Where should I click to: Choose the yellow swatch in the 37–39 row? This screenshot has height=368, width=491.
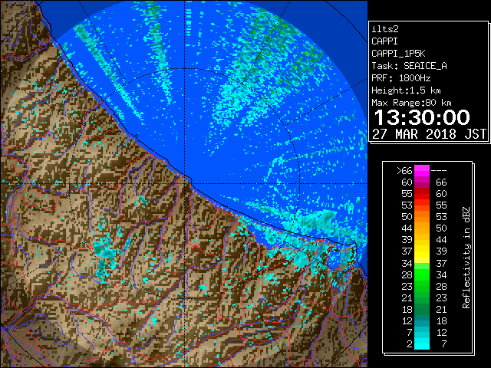[422, 251]
